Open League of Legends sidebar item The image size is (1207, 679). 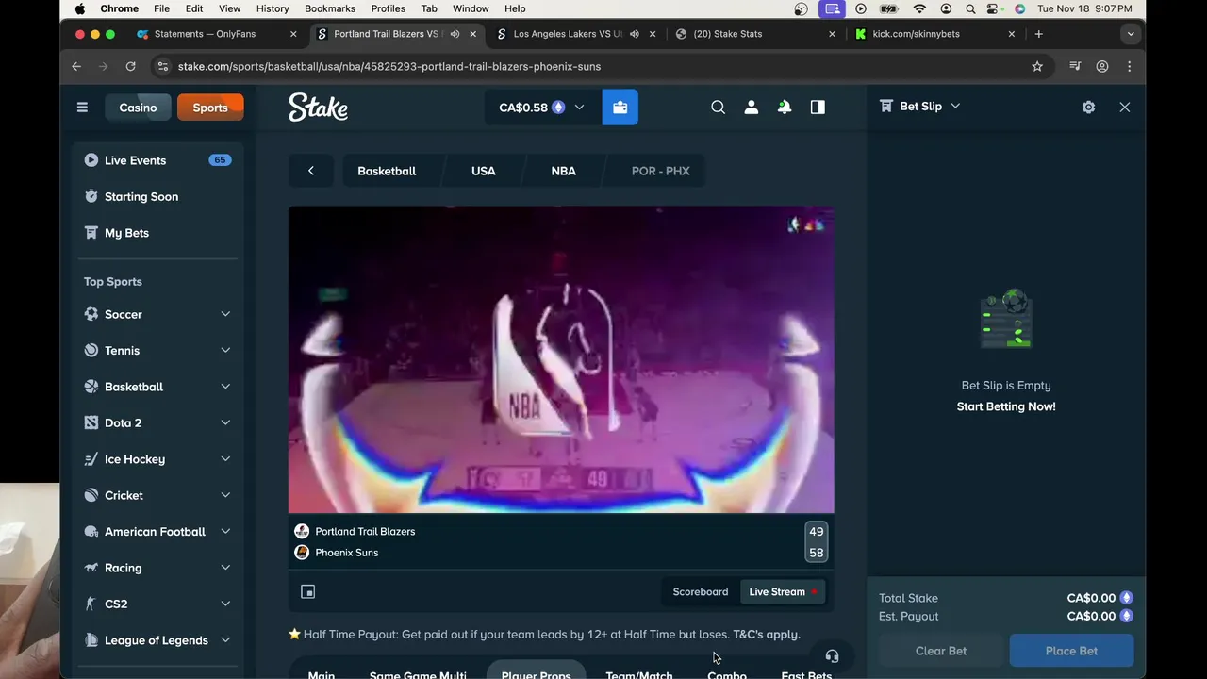coord(158,640)
